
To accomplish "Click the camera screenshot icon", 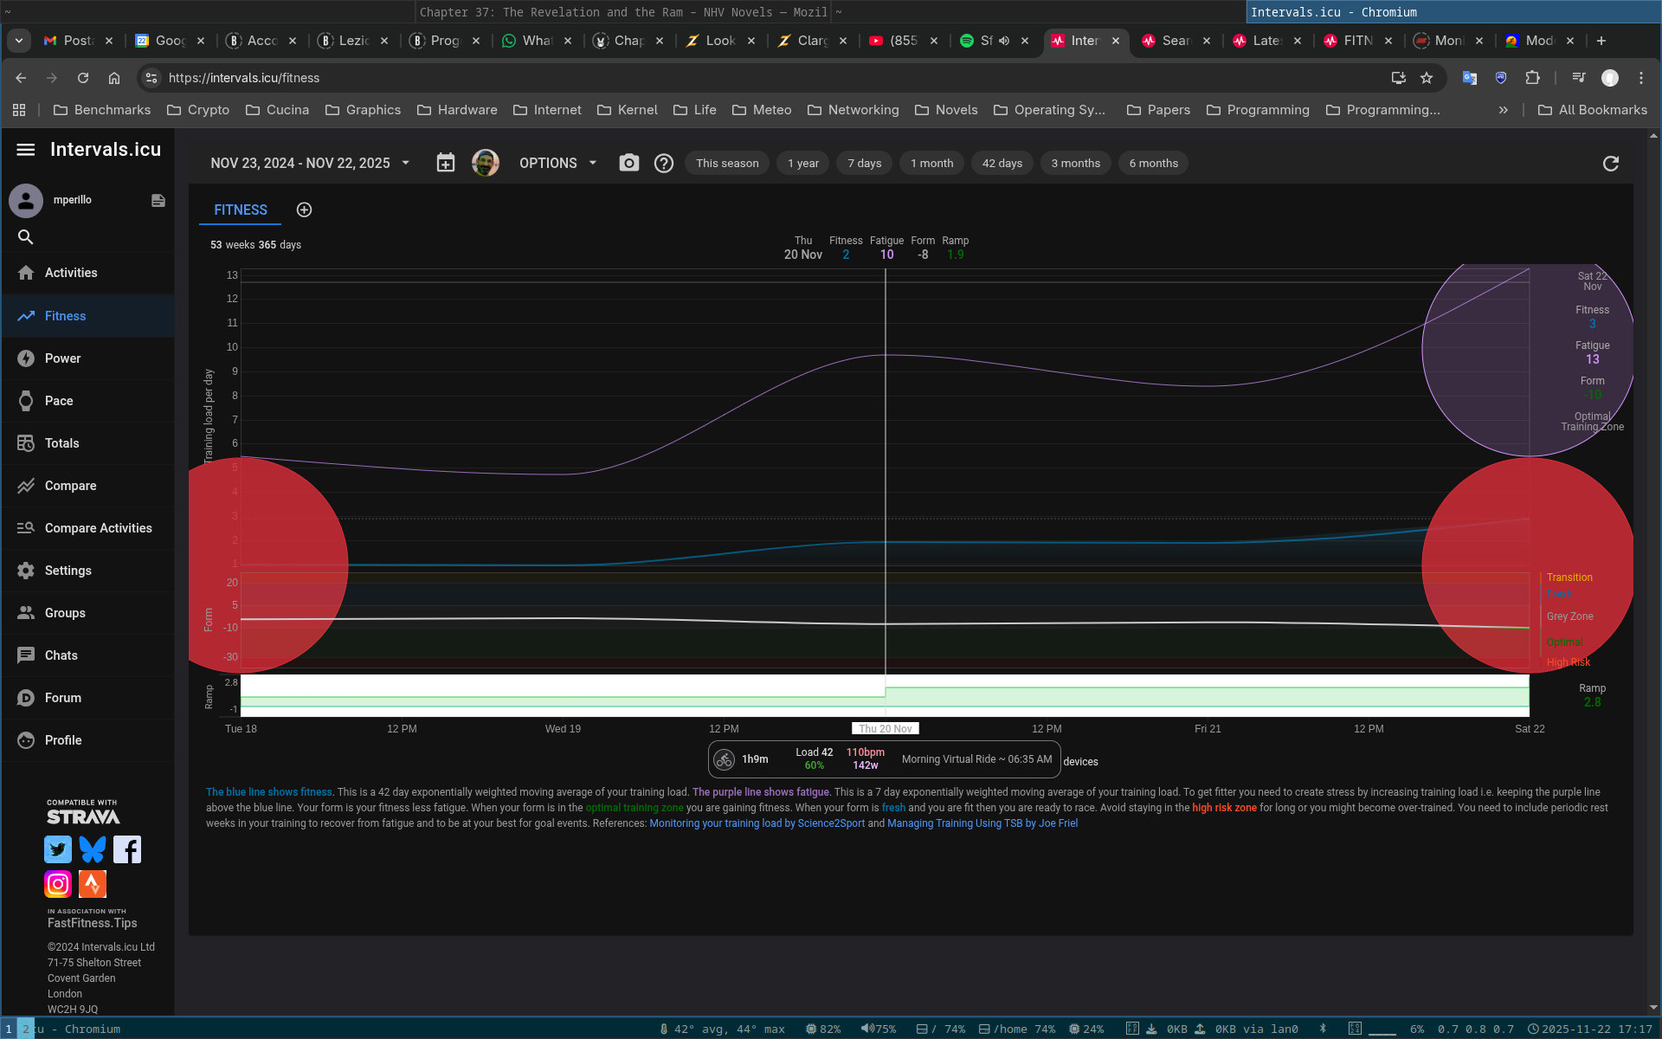I will pyautogui.click(x=629, y=163).
